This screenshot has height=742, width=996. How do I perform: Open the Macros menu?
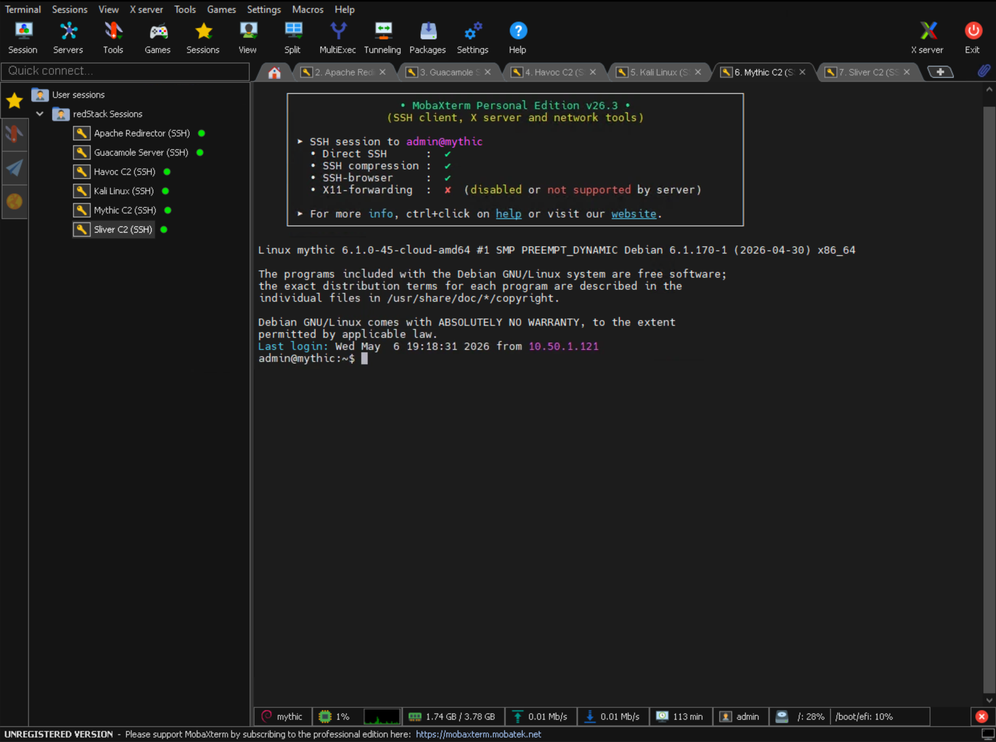tap(308, 9)
